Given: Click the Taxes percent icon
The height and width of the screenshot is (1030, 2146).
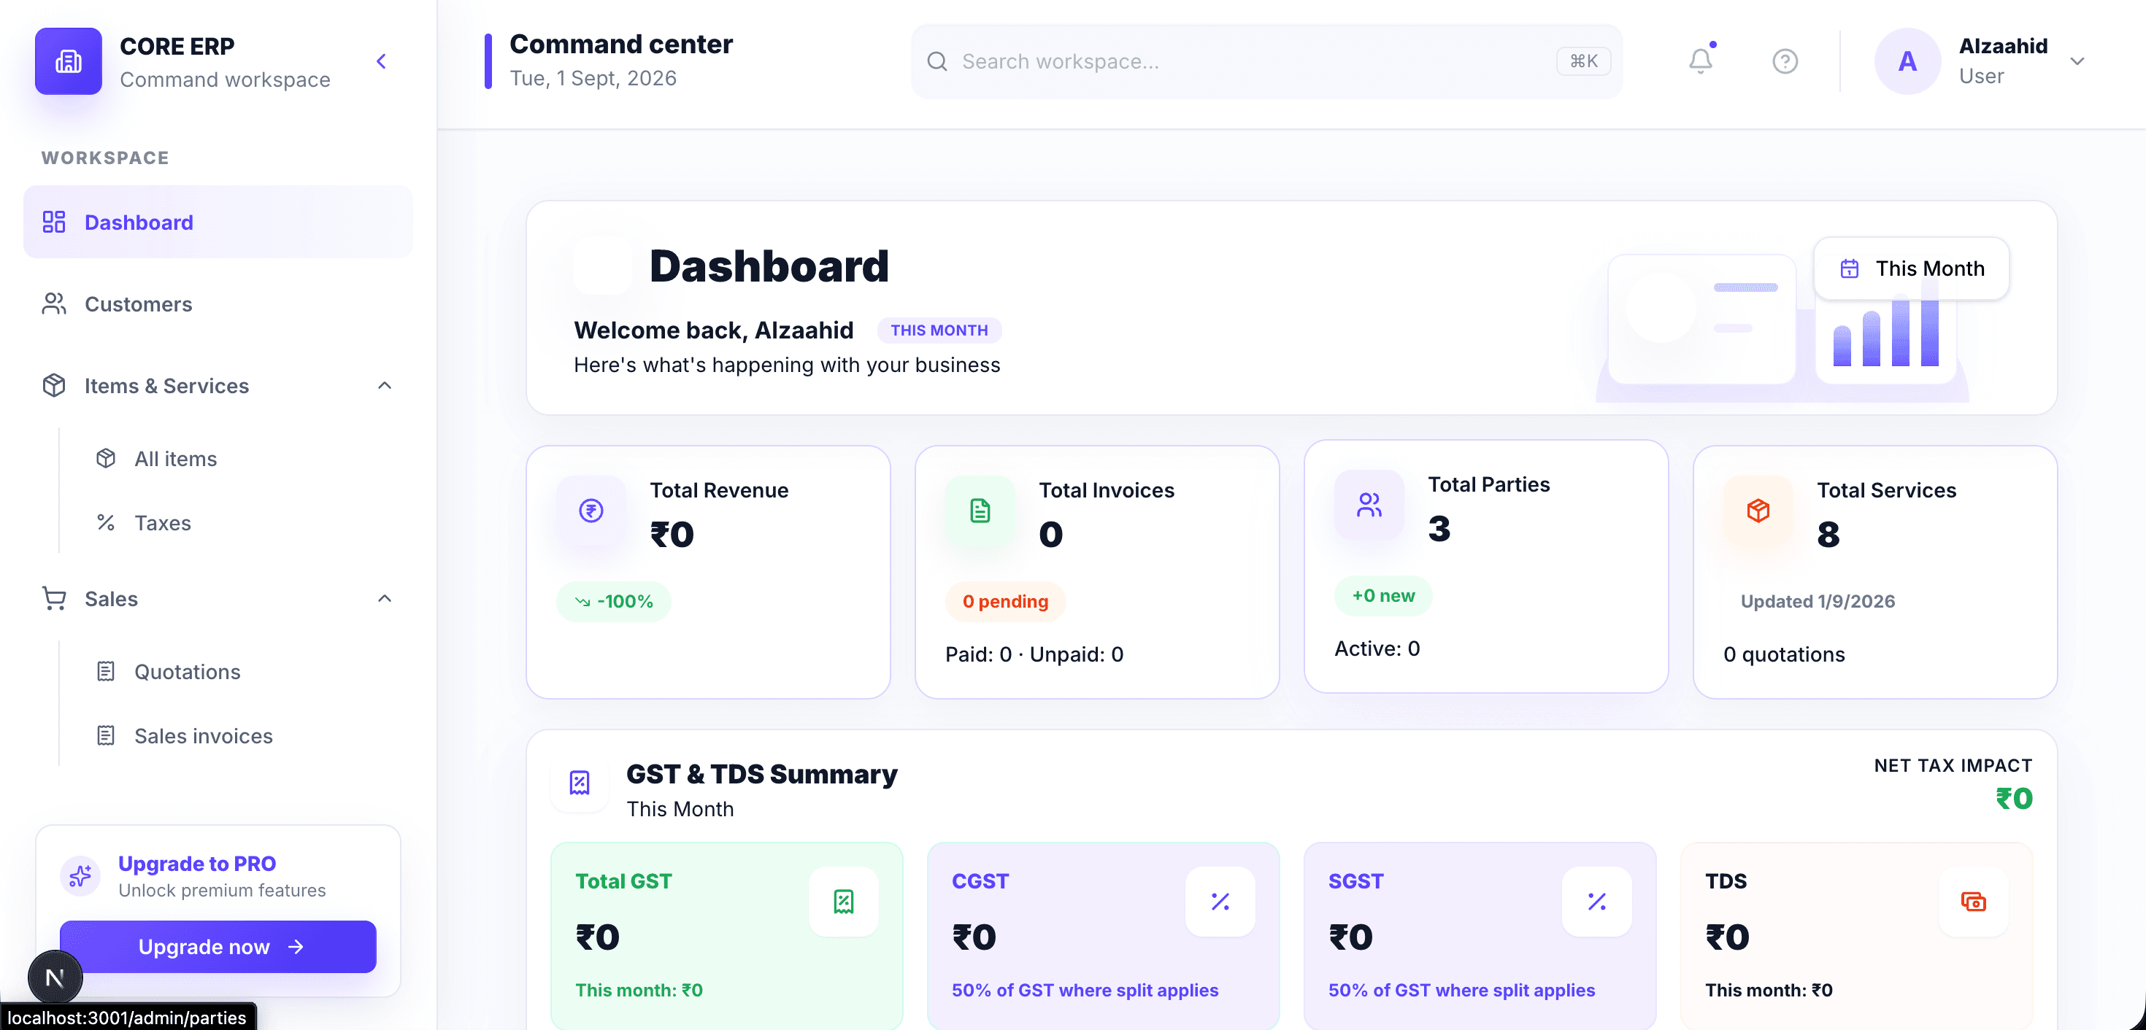Looking at the screenshot, I should 106,522.
